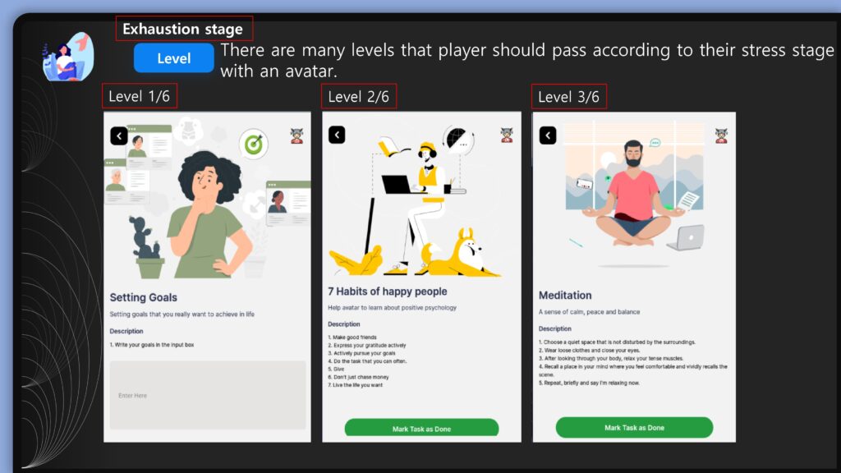
Task: Click the app logo with woman and rocket
Action: tap(68, 57)
